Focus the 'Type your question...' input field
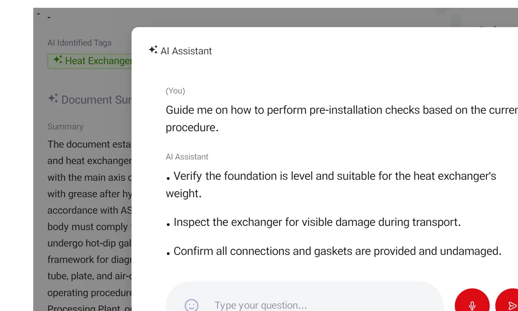Screen dimensions: 518x311 pos(311,305)
